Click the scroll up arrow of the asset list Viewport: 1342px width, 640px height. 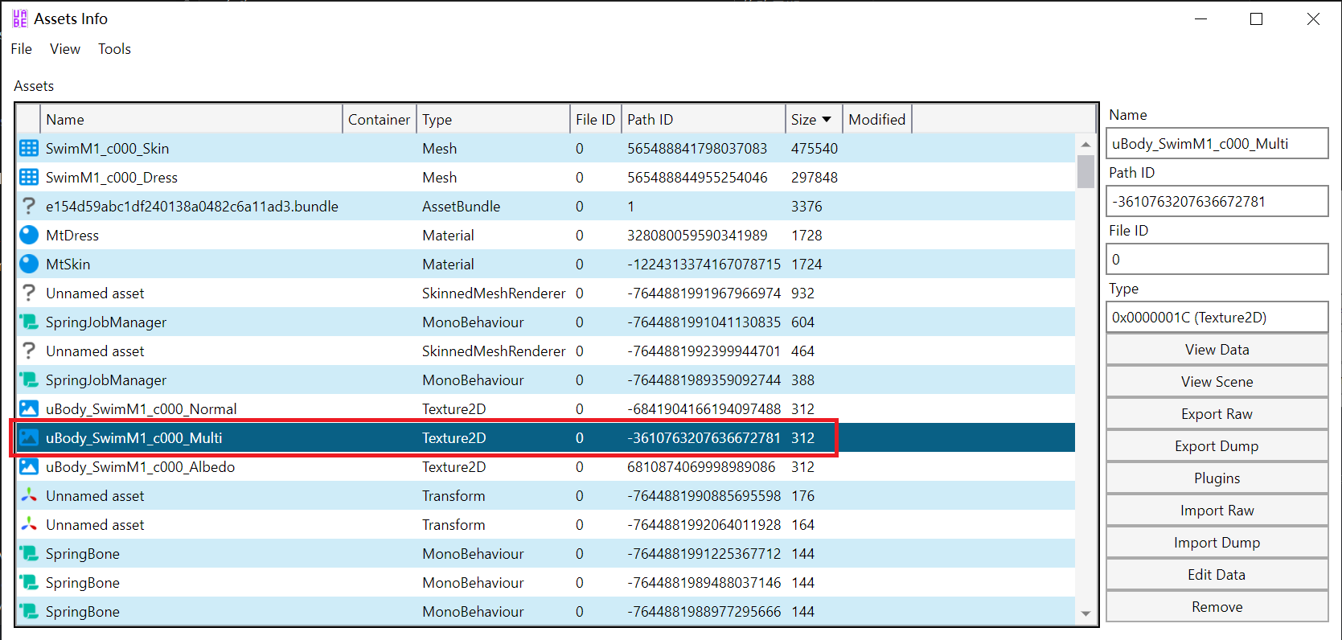click(1086, 145)
